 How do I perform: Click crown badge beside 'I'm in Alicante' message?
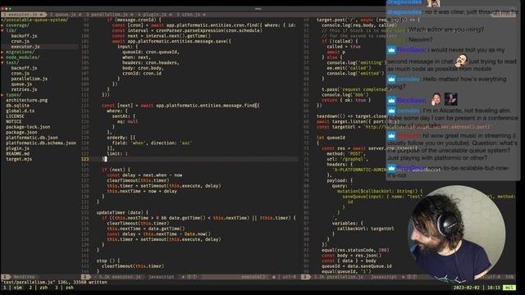(392, 111)
